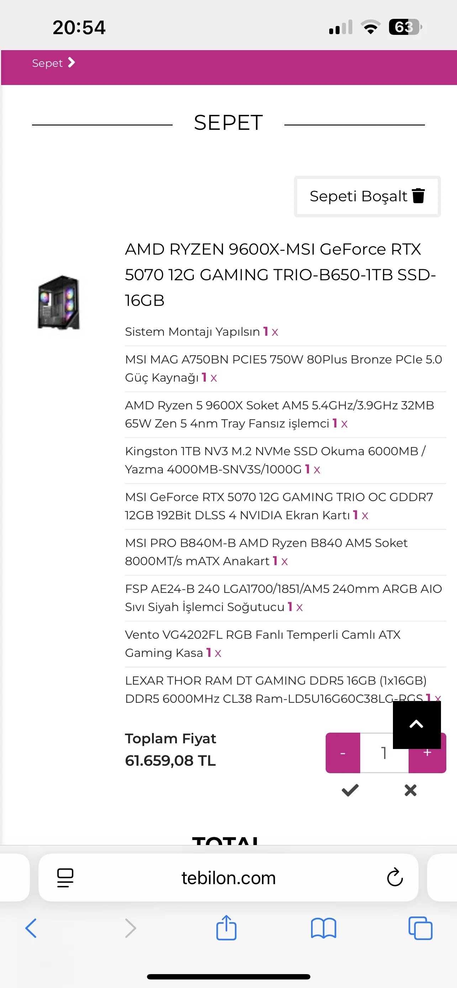Decrease quantity with the minus button
This screenshot has height=988, width=457.
coord(343,753)
